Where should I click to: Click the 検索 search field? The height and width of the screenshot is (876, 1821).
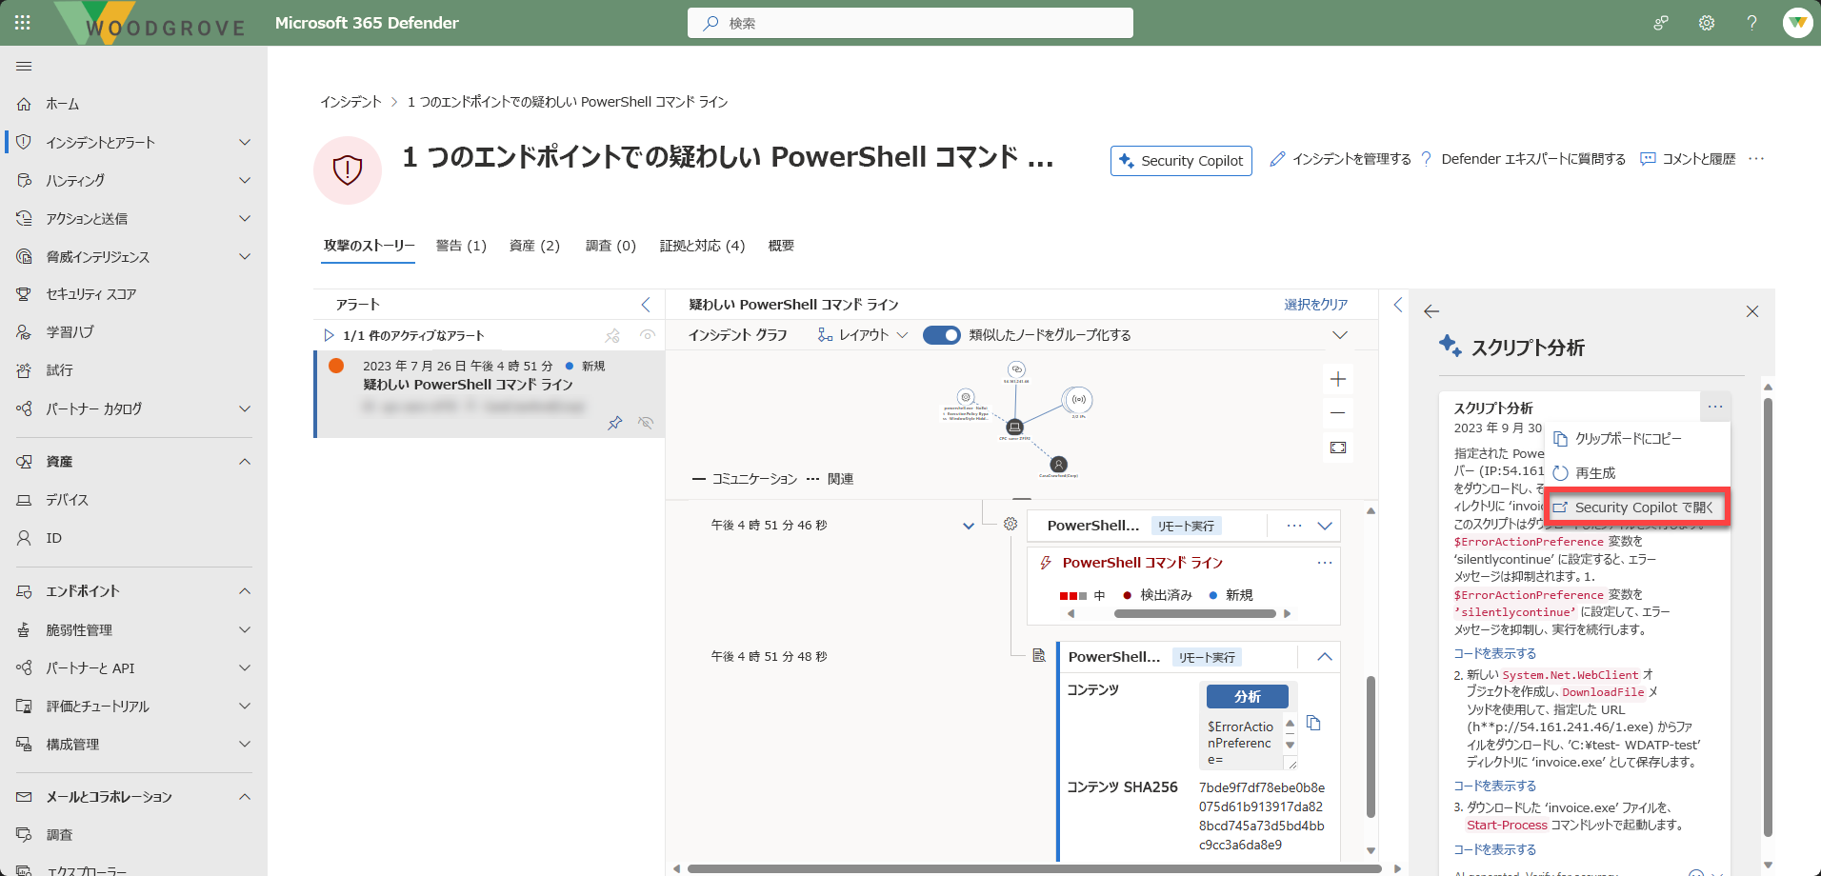click(x=910, y=23)
